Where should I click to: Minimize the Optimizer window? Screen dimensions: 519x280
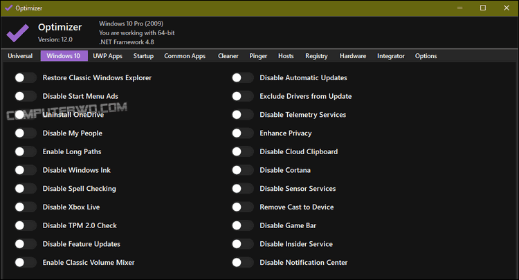459,8
